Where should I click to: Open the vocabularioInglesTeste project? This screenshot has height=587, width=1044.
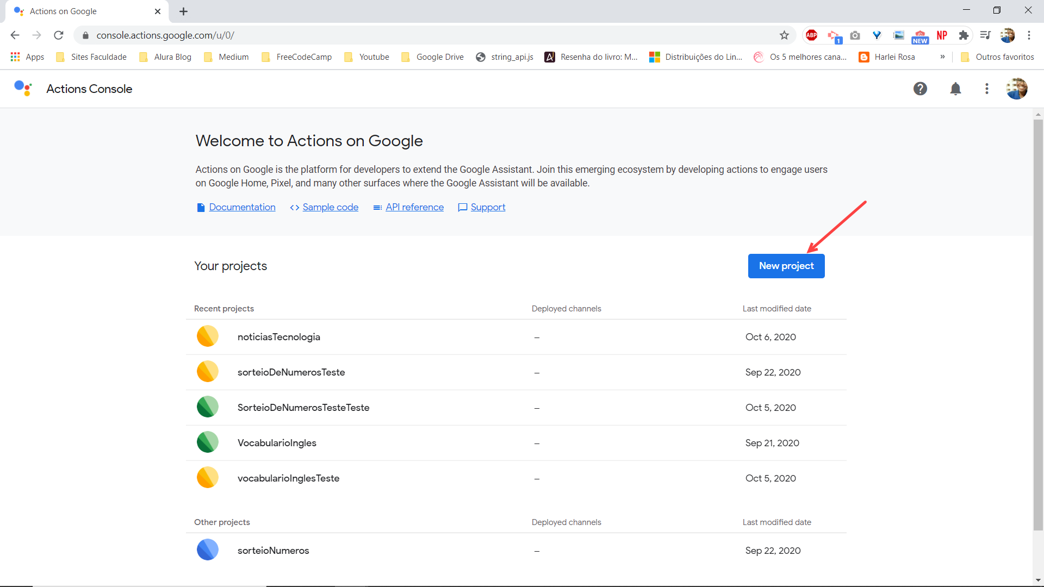click(516, 478)
